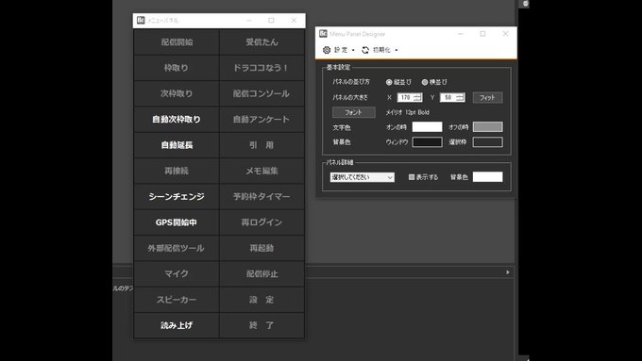Click the 配信停止 panel button
Image resolution: width=642 pixels, height=361 pixels.
(262, 274)
